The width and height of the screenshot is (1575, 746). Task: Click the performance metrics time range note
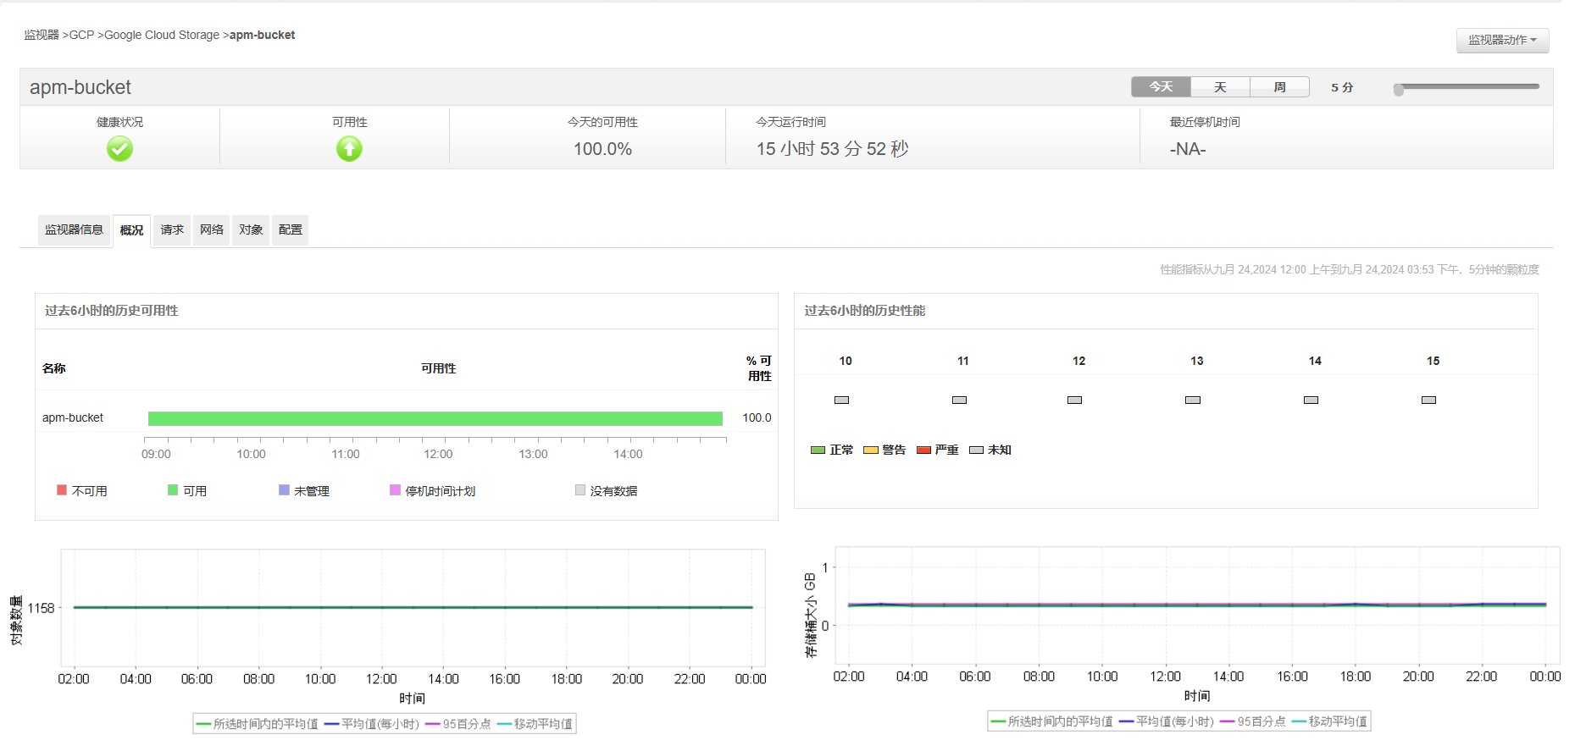coord(1350,269)
